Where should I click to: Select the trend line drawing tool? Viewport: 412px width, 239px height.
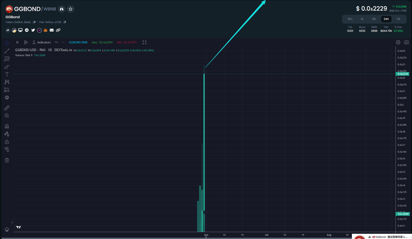coord(7,51)
